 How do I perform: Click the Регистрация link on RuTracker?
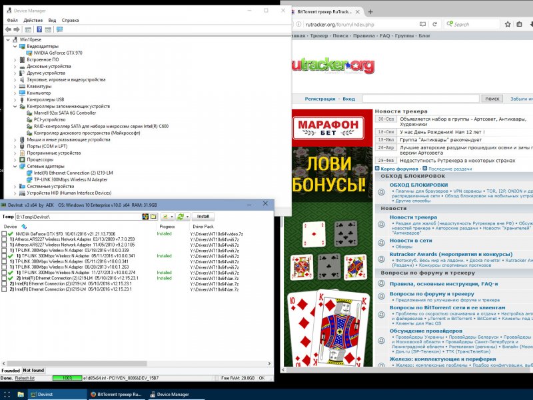coord(320,99)
